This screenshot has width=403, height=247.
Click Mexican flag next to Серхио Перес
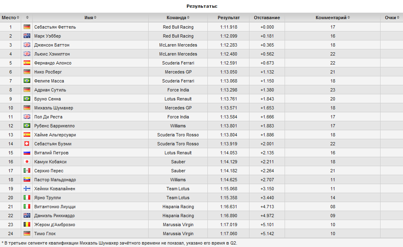pos(27,171)
